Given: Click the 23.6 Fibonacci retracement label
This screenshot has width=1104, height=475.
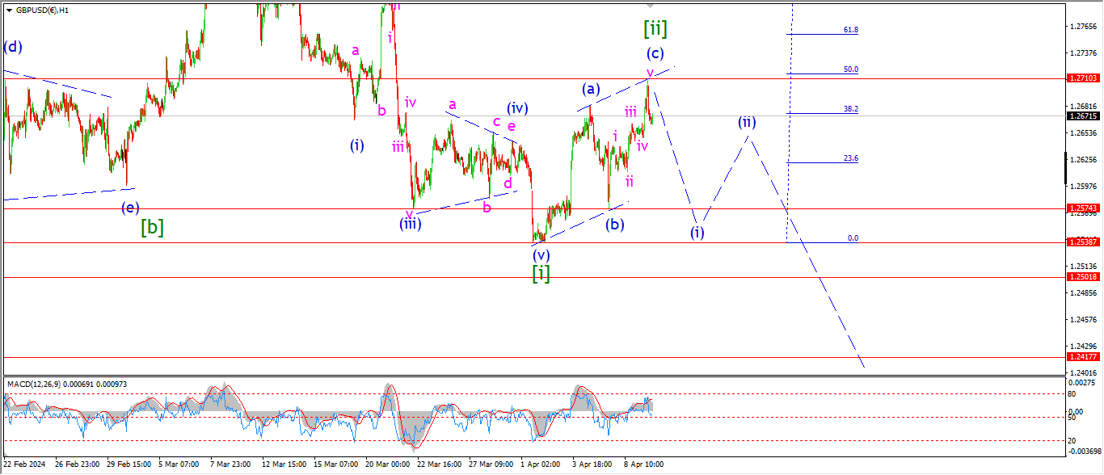Looking at the screenshot, I should coord(850,158).
